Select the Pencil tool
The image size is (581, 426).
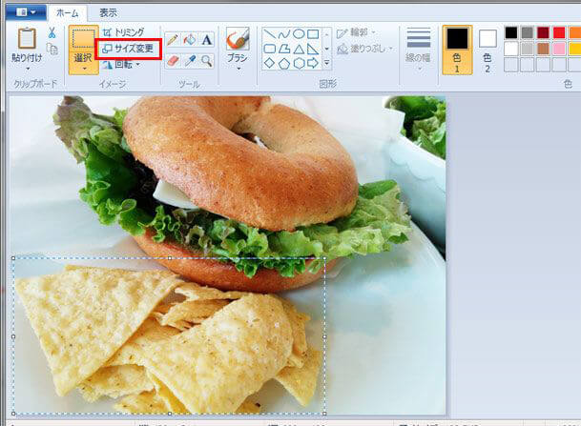173,39
